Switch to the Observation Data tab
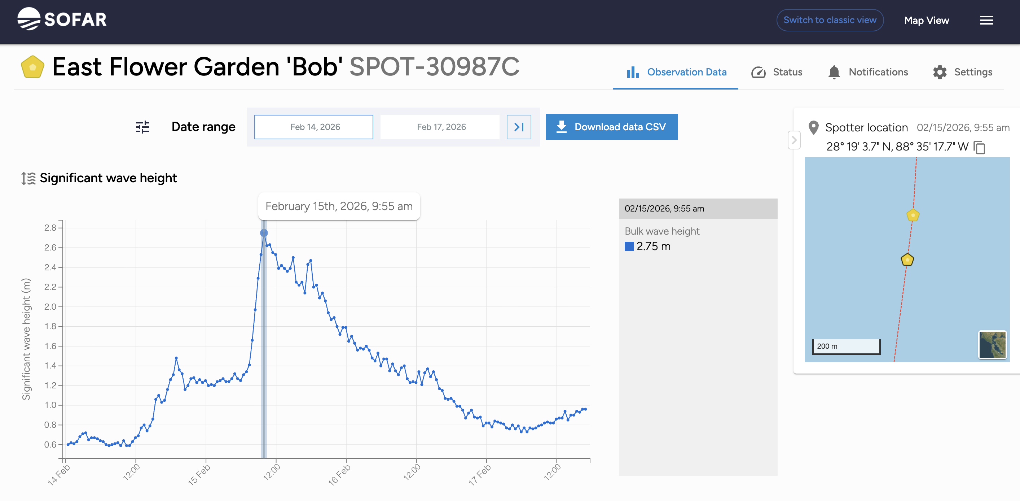 click(687, 72)
